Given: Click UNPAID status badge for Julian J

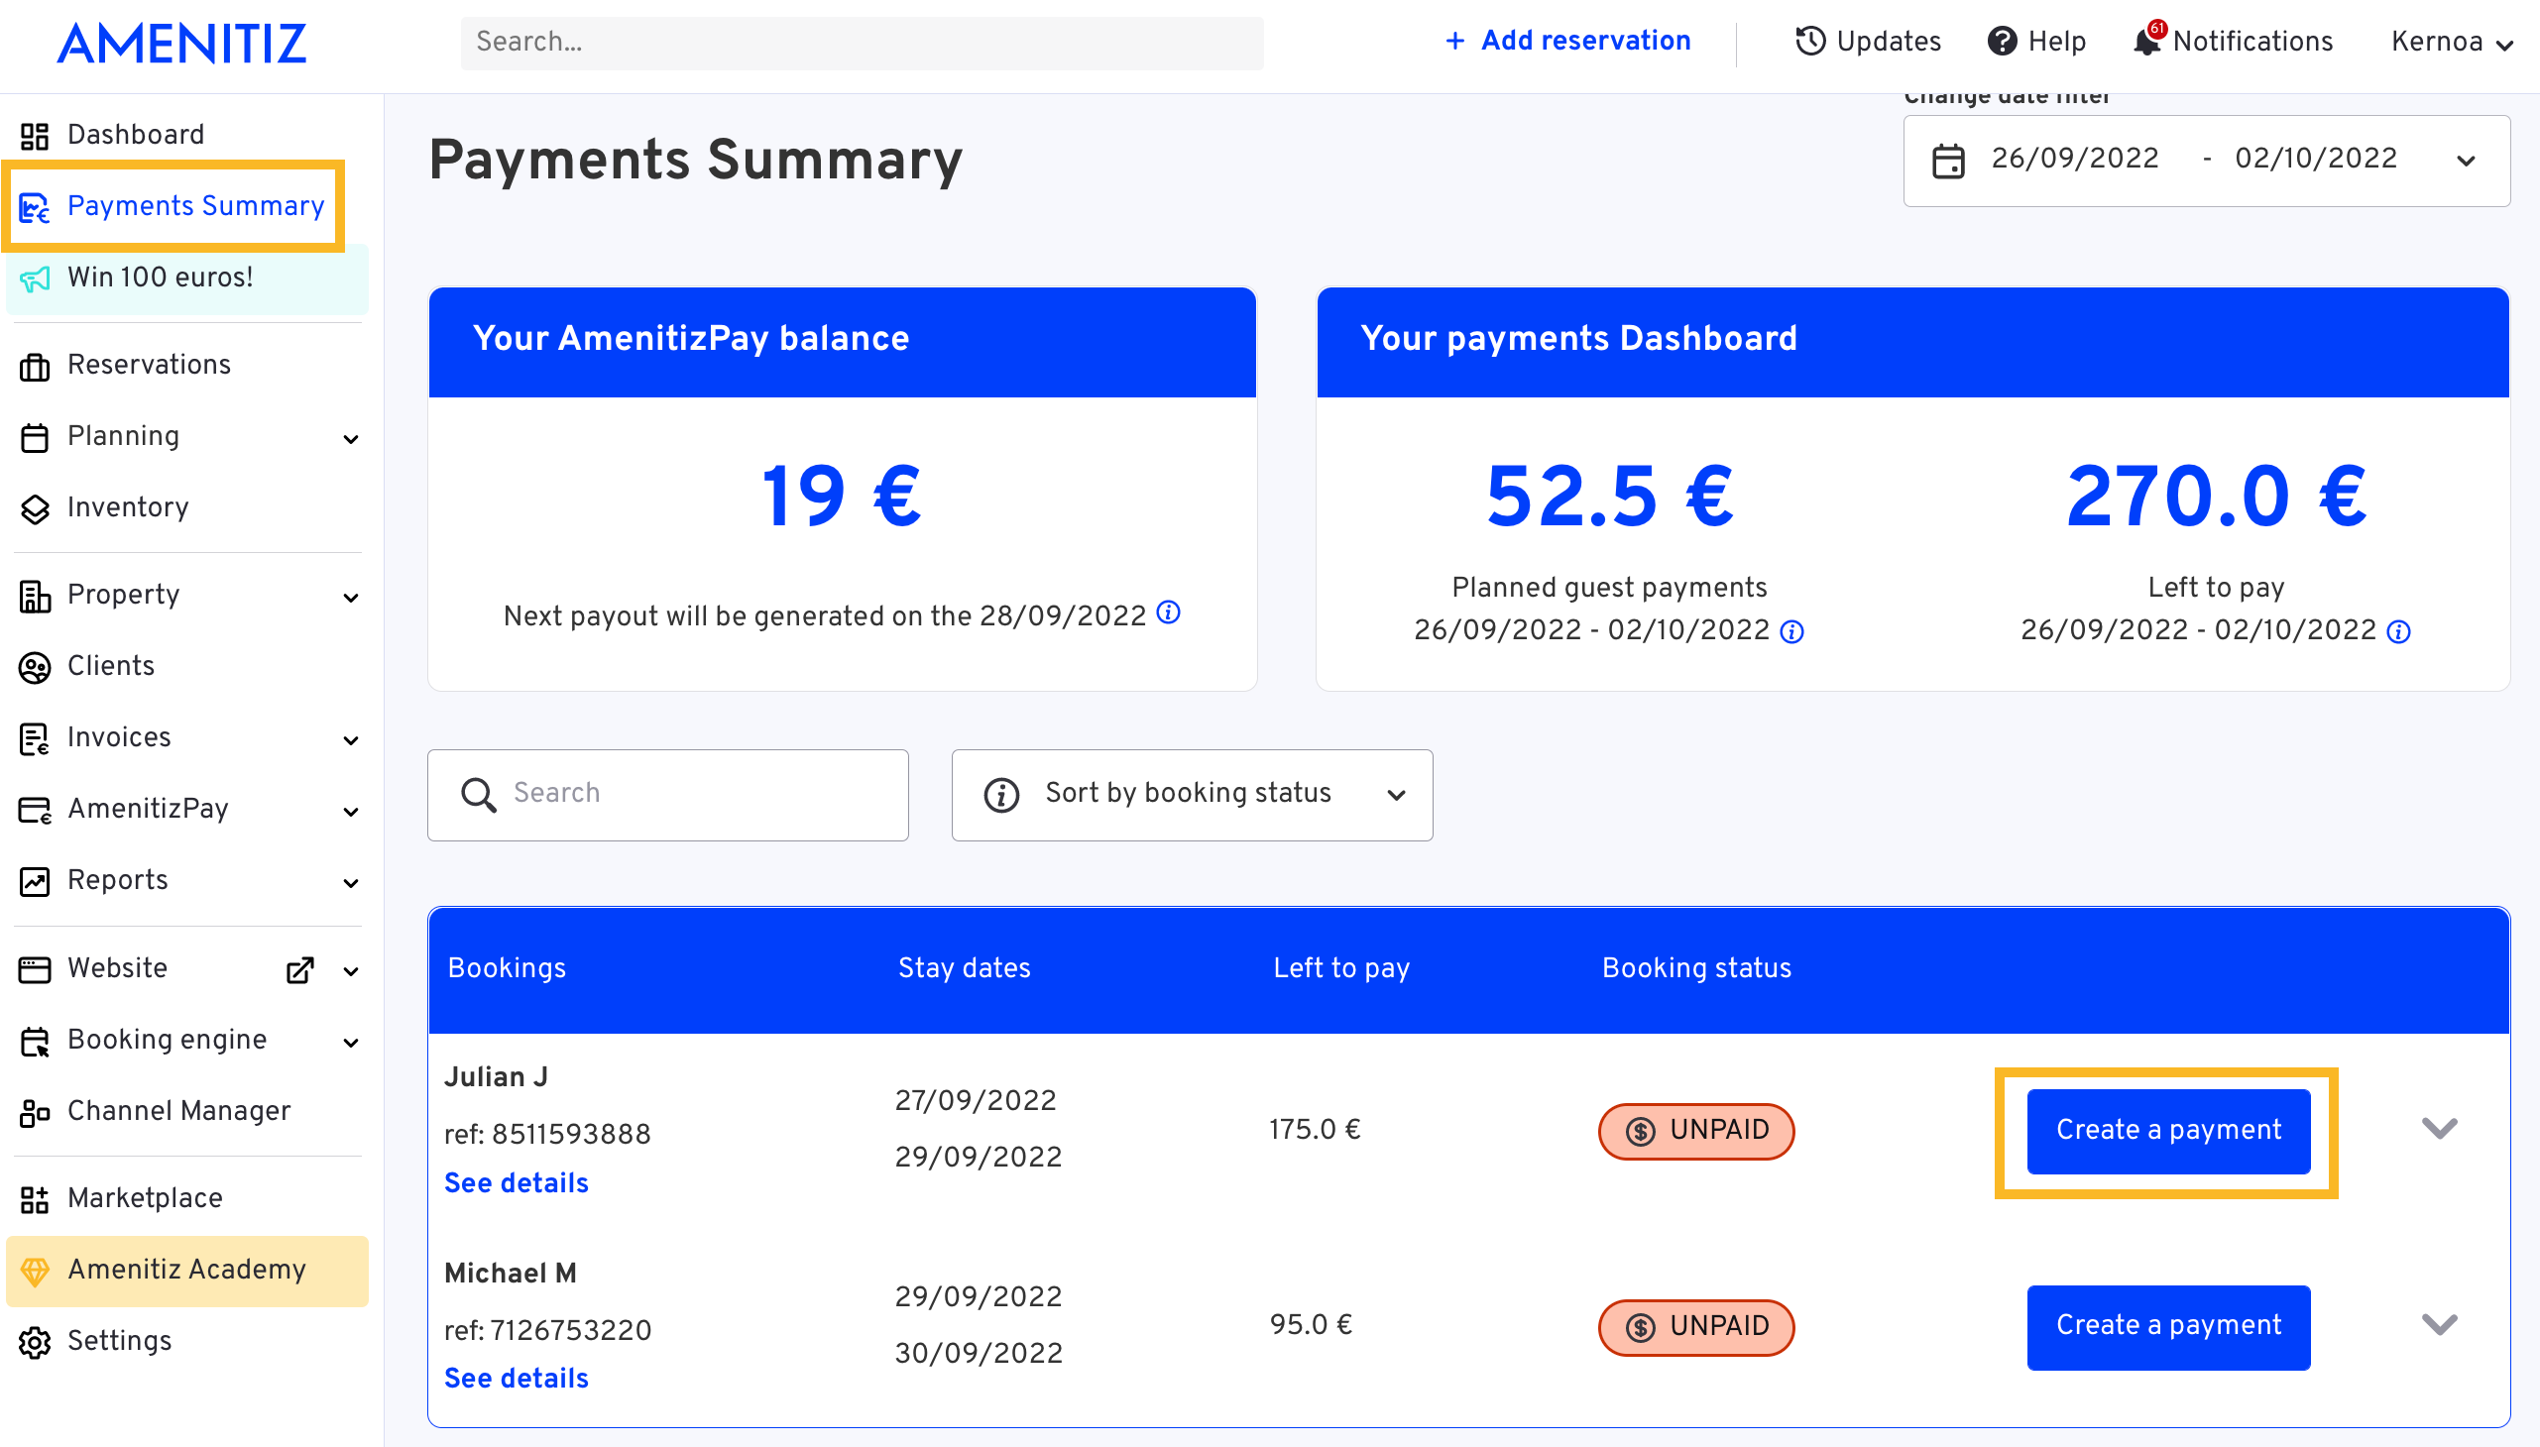Looking at the screenshot, I should (1696, 1132).
